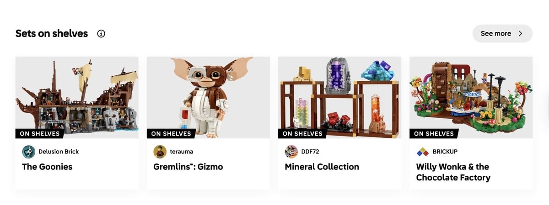Open the Willy Wonka factory image
The width and height of the screenshot is (549, 205).
click(471, 97)
